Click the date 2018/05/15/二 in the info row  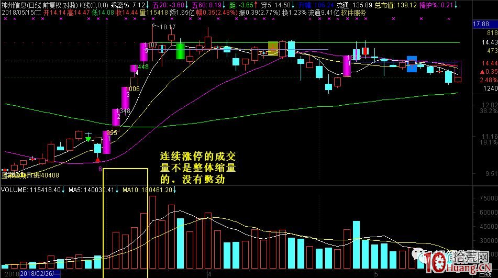coord(21,13)
